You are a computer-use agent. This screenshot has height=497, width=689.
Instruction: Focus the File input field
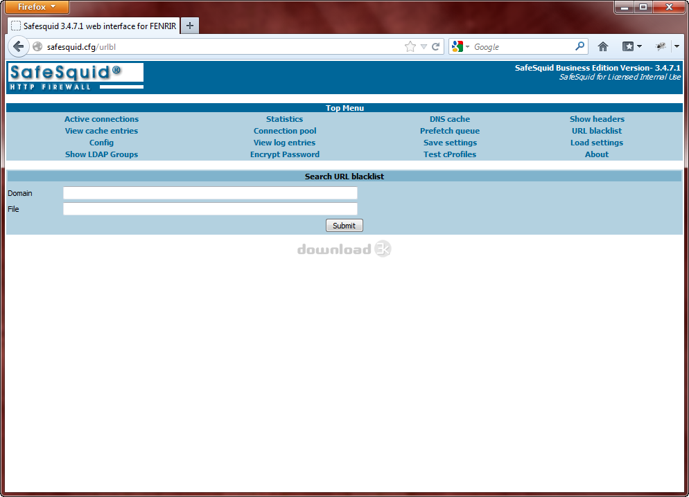pyautogui.click(x=210, y=209)
